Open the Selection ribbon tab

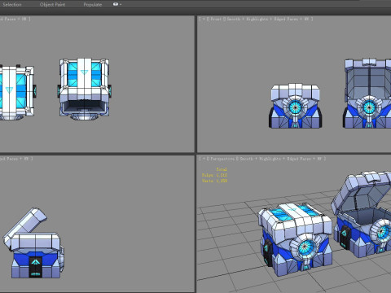[12, 4]
